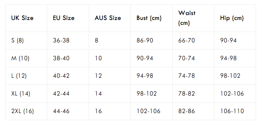Screen dimensions: 261x122
Task: Click the UK Size column header
Action: click(26, 18)
